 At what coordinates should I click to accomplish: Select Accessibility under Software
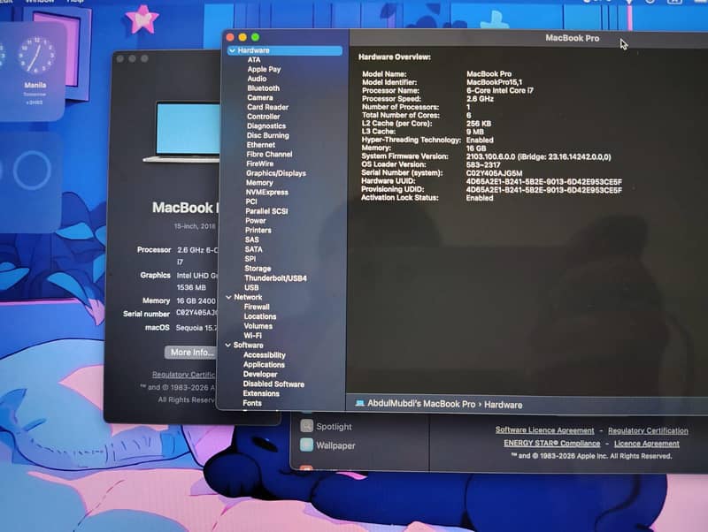pyautogui.click(x=264, y=355)
